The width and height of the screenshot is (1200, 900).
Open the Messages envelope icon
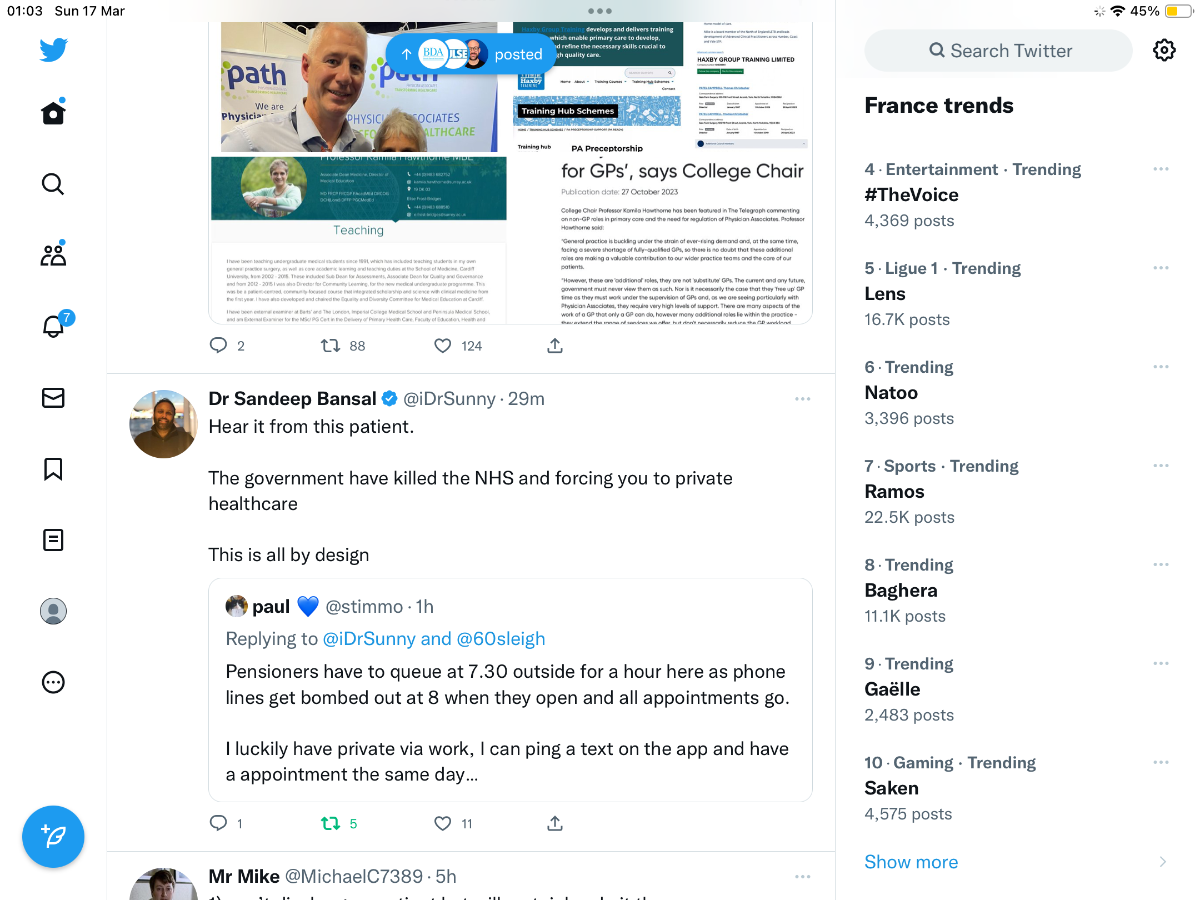[53, 398]
